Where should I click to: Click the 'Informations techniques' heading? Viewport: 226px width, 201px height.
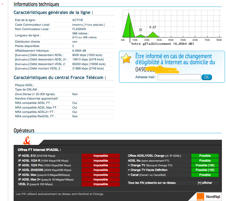click(36, 4)
